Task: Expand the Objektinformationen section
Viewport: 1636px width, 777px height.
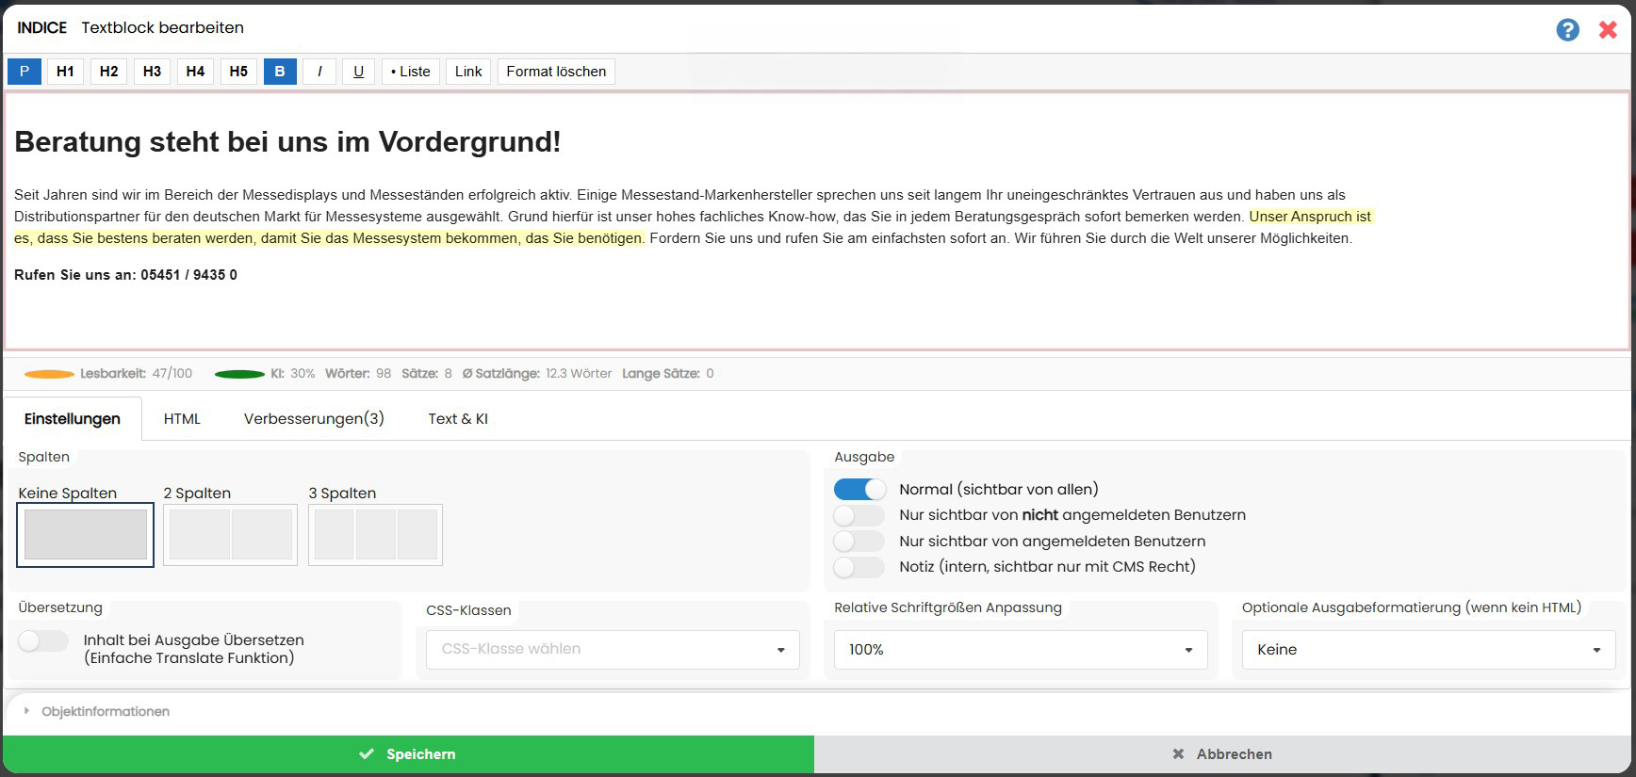Action: pos(105,712)
